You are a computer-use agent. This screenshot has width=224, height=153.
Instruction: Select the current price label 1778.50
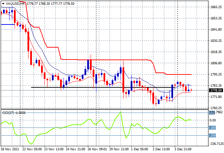tap(216, 90)
